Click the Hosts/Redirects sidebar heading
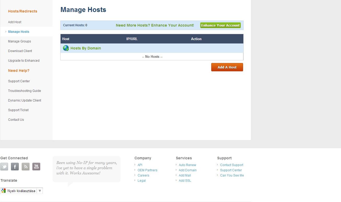The image size is (341, 202). (x=23, y=11)
